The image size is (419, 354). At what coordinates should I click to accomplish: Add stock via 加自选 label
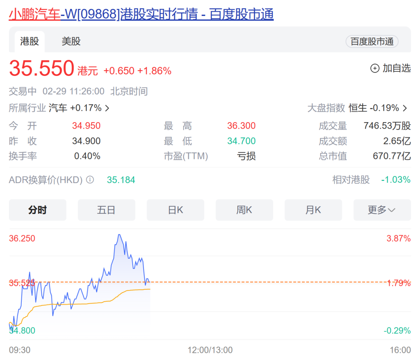pyautogui.click(x=396, y=68)
